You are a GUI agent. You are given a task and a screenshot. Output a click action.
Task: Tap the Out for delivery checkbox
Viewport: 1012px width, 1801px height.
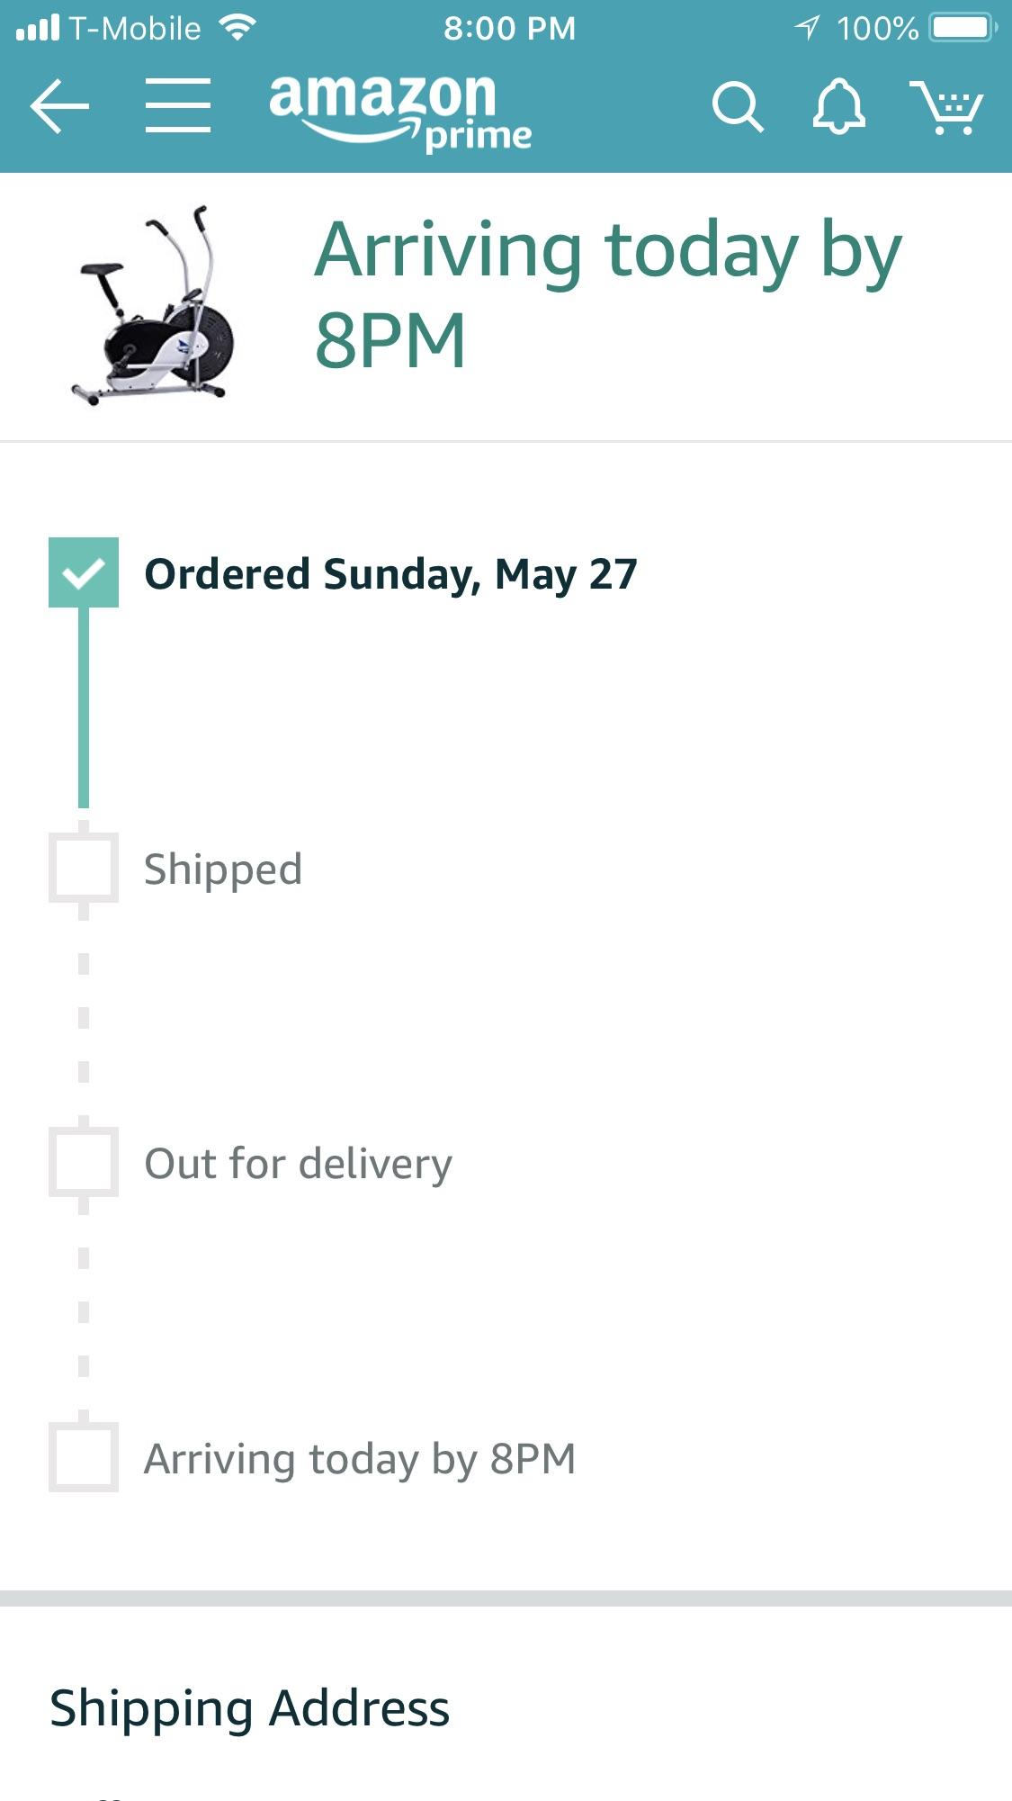click(84, 1163)
